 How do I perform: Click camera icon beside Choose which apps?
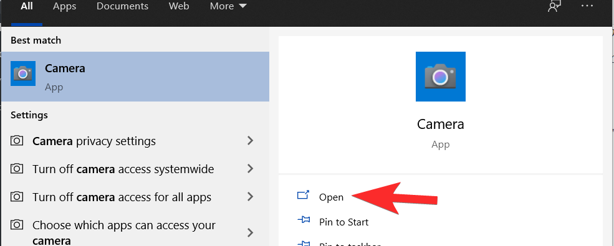coord(16,224)
